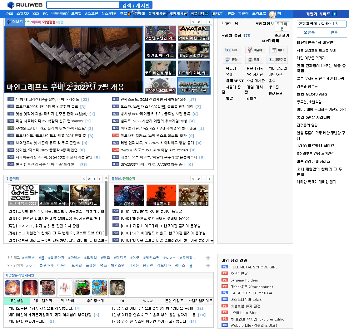
Task: Switch sidebar position to 오른쪽
Action: point(309,32)
